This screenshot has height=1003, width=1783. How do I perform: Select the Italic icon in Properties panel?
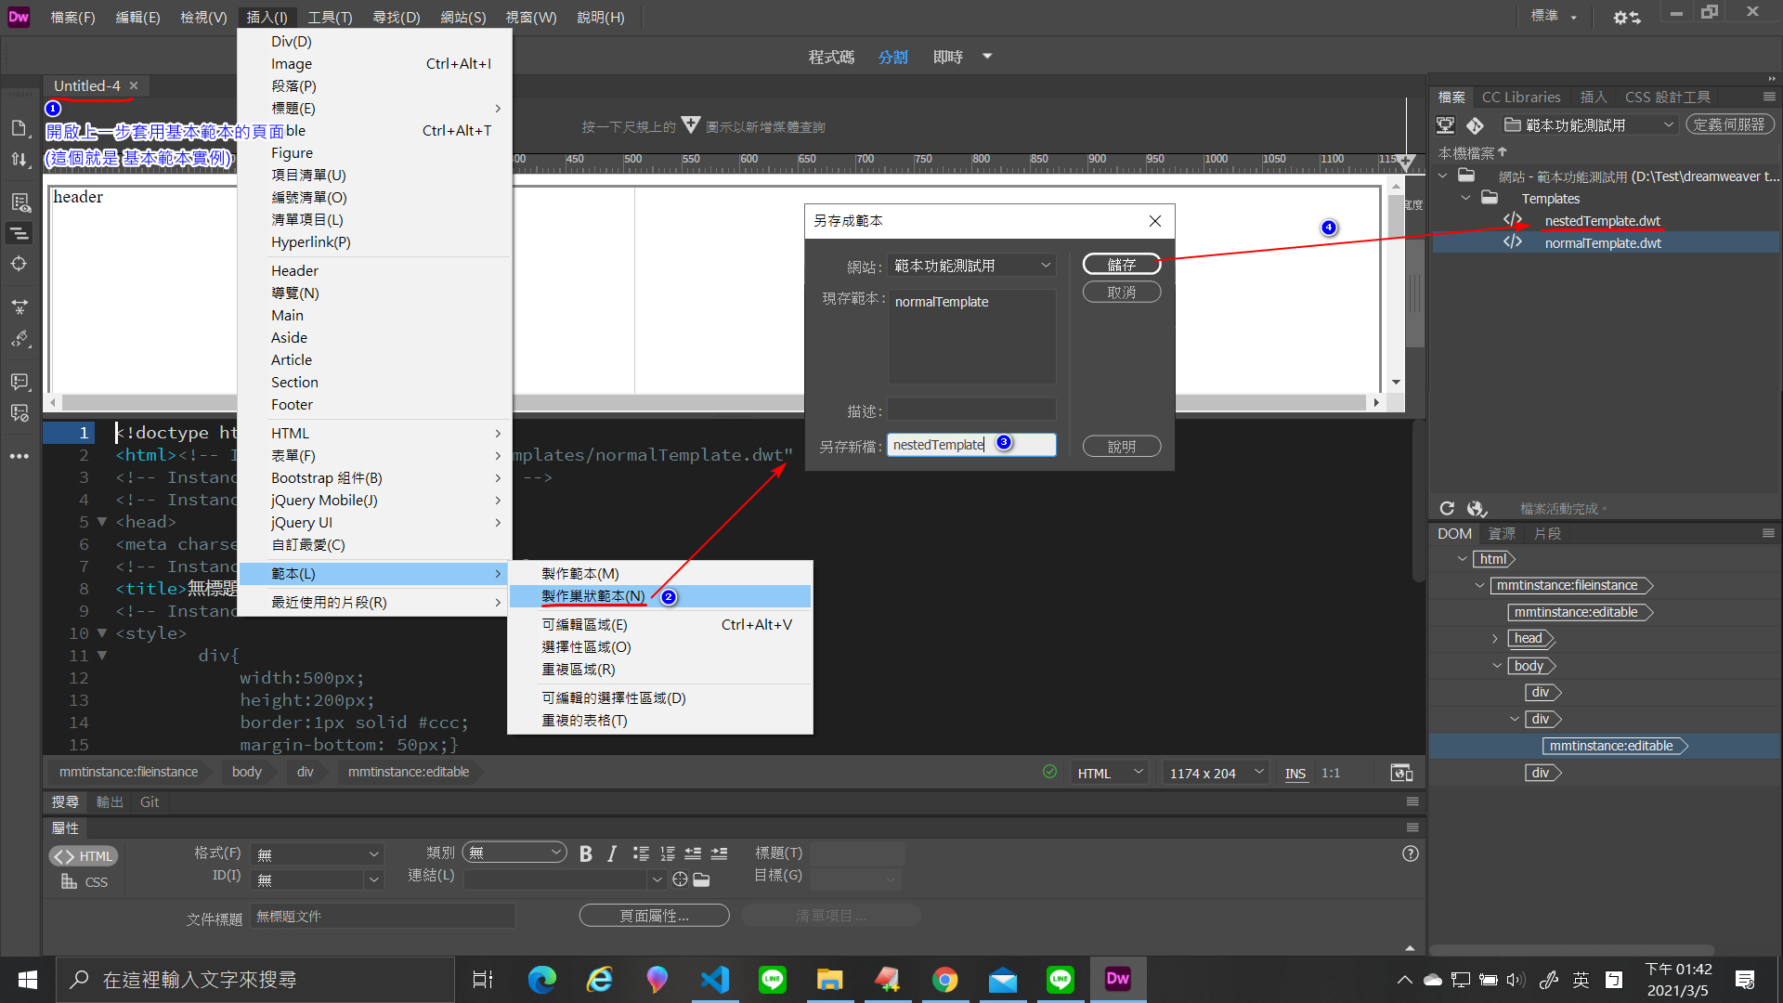612,853
